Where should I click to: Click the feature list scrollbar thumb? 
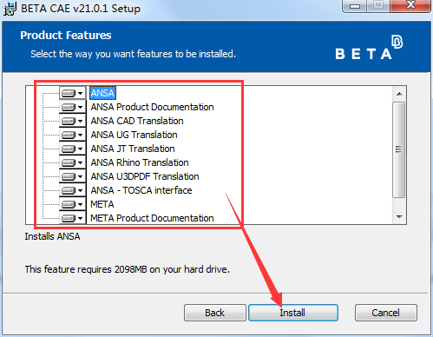(399, 149)
